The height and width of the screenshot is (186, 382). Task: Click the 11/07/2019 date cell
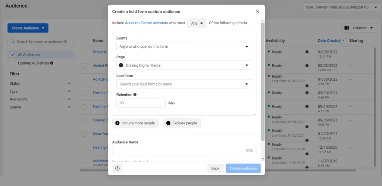coord(328,161)
